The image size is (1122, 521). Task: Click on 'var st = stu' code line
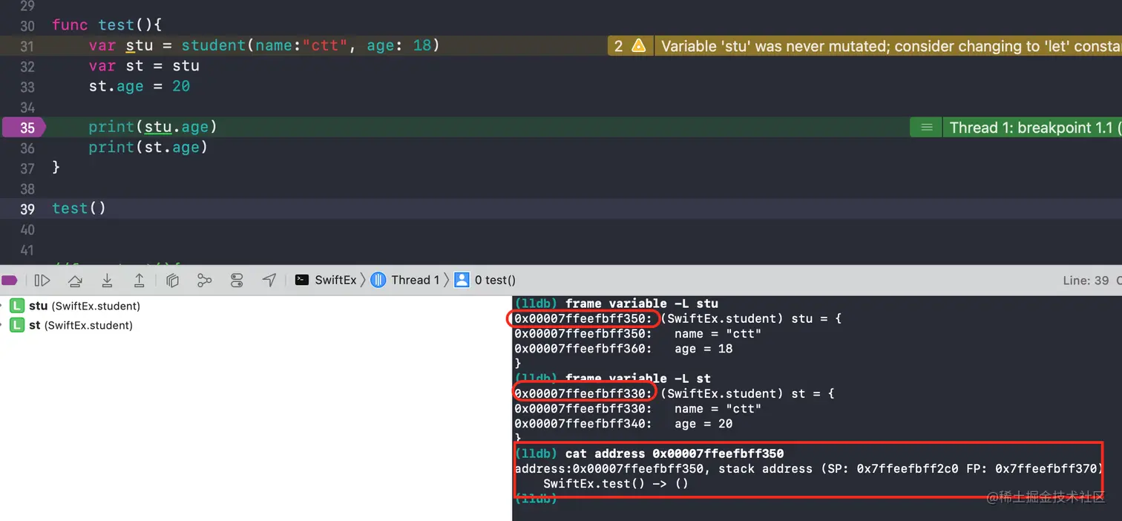coord(144,66)
